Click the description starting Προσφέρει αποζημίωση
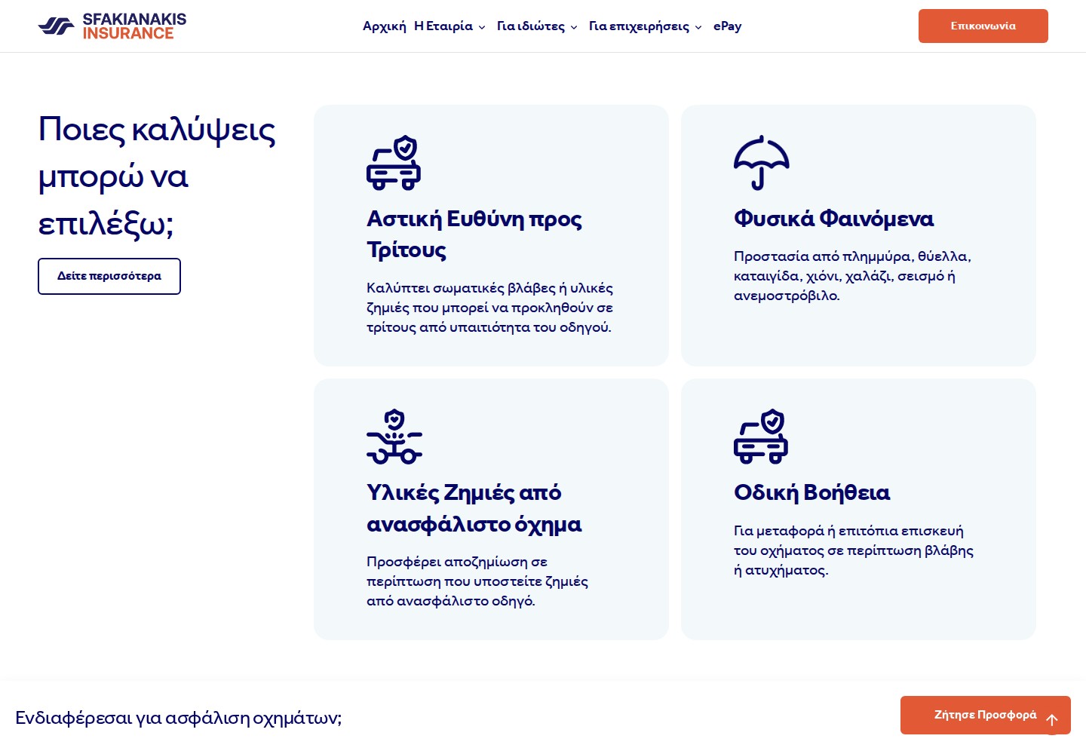This screenshot has width=1086, height=754. pyautogui.click(x=477, y=581)
